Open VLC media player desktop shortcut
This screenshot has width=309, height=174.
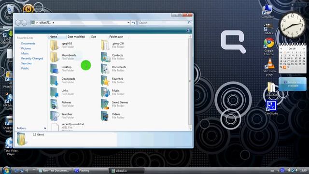coord(269,63)
